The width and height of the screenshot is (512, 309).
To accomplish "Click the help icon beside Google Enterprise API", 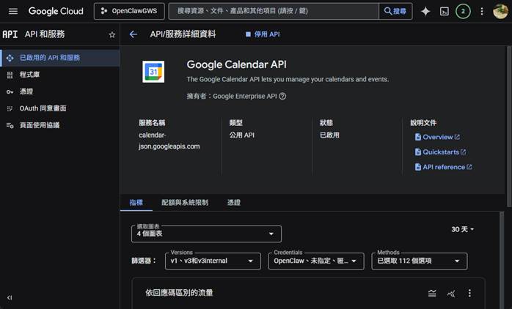I will (x=282, y=96).
